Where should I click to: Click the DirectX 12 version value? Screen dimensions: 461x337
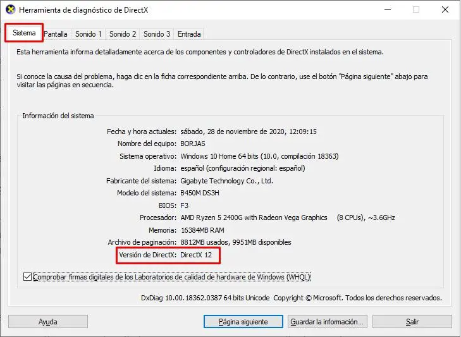(x=196, y=255)
